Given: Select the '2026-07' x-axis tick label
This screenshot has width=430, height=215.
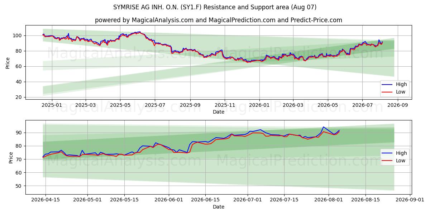Looking at the screenshot, I should 362,105.
